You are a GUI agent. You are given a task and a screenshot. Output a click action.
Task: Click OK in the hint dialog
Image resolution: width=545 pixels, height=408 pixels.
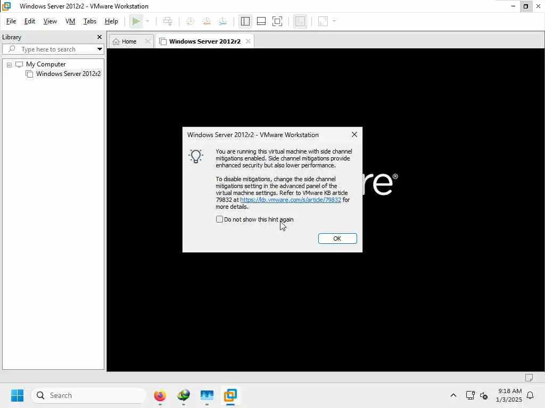pyautogui.click(x=337, y=239)
